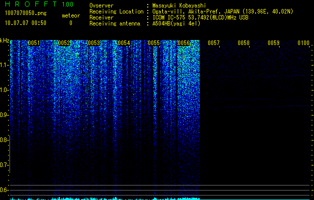Click the Receiving antenna label
314x200 pixels.
[x=115, y=23]
